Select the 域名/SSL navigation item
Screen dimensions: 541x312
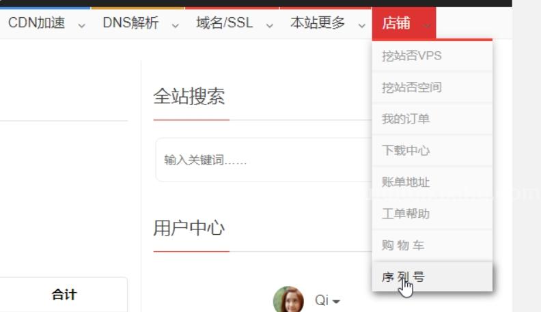224,23
